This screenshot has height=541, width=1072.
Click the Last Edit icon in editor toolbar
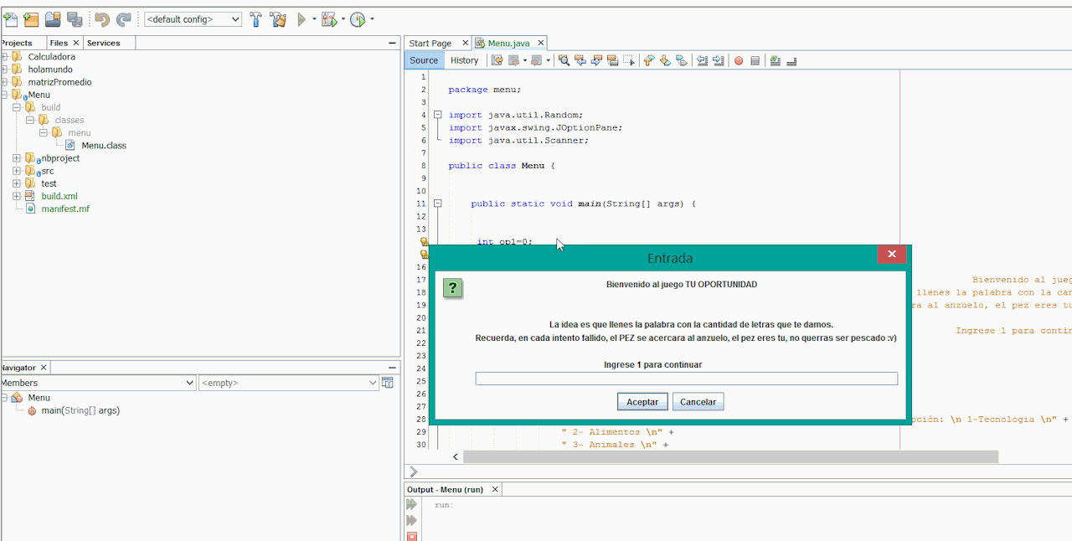click(x=497, y=60)
